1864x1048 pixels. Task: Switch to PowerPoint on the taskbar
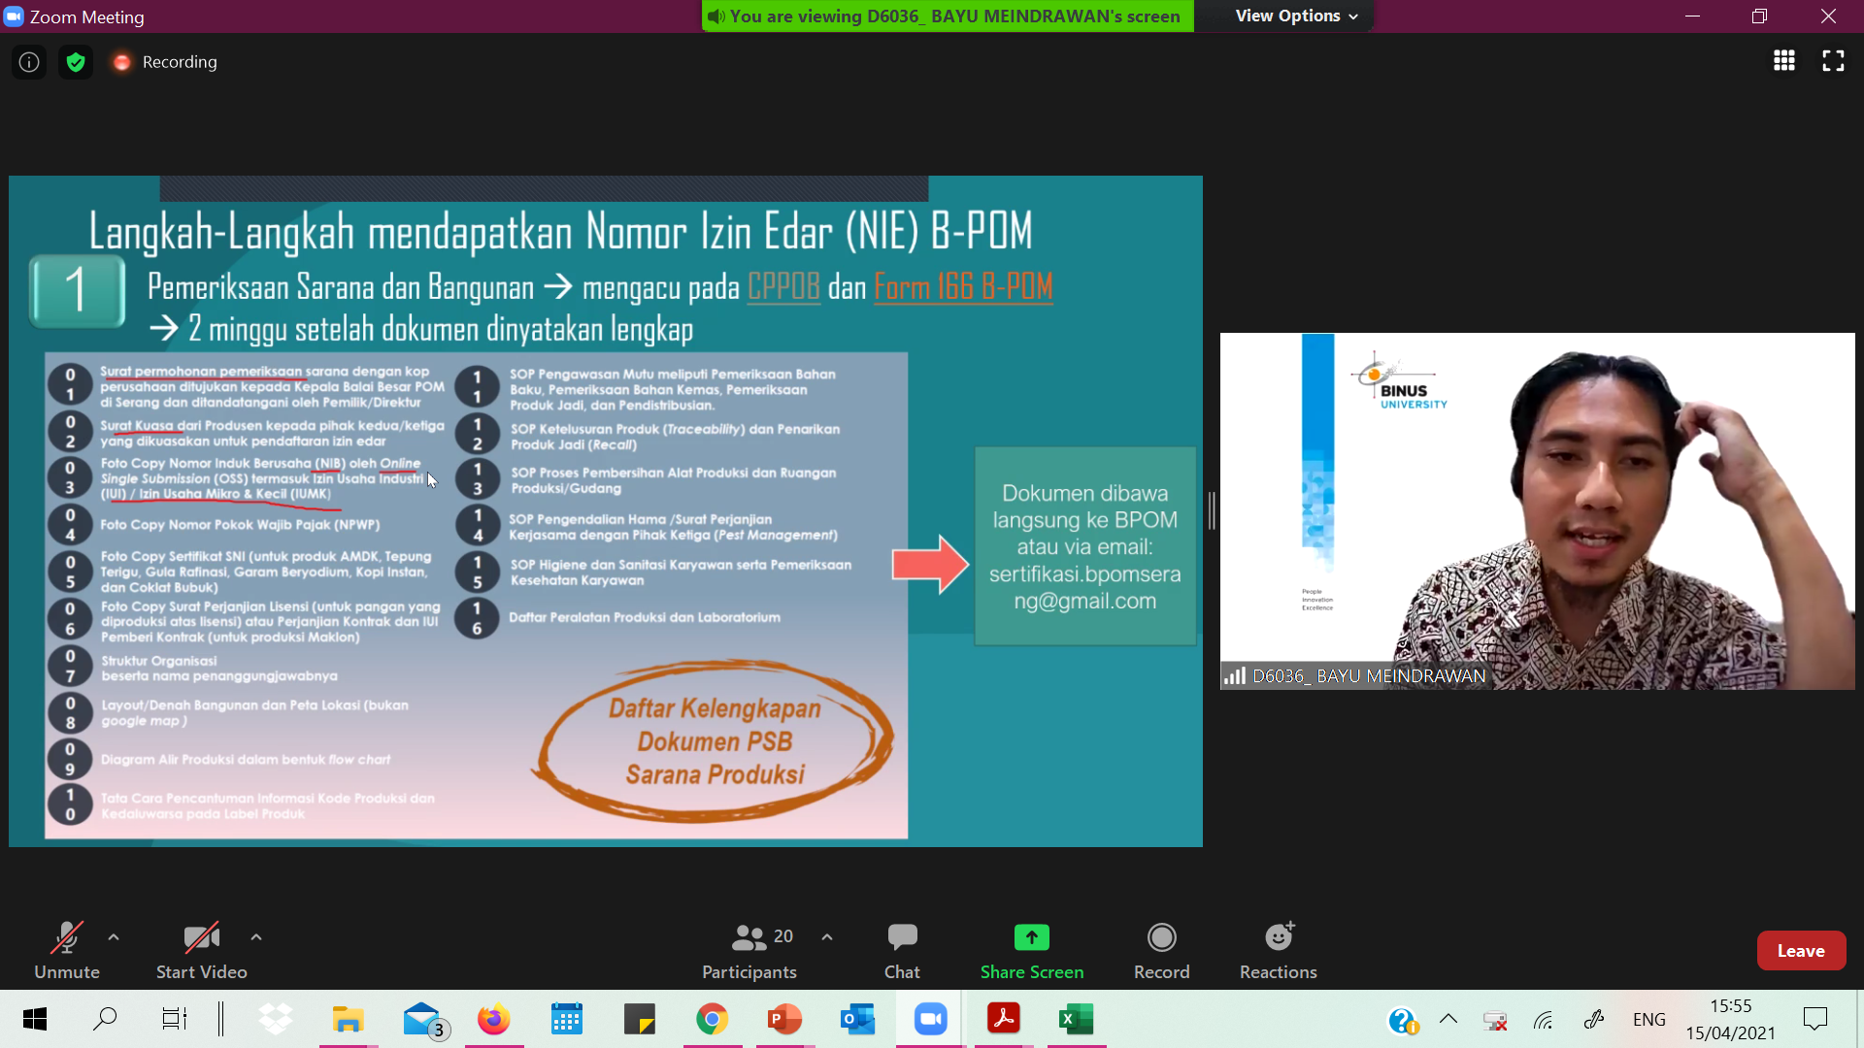(x=784, y=1019)
